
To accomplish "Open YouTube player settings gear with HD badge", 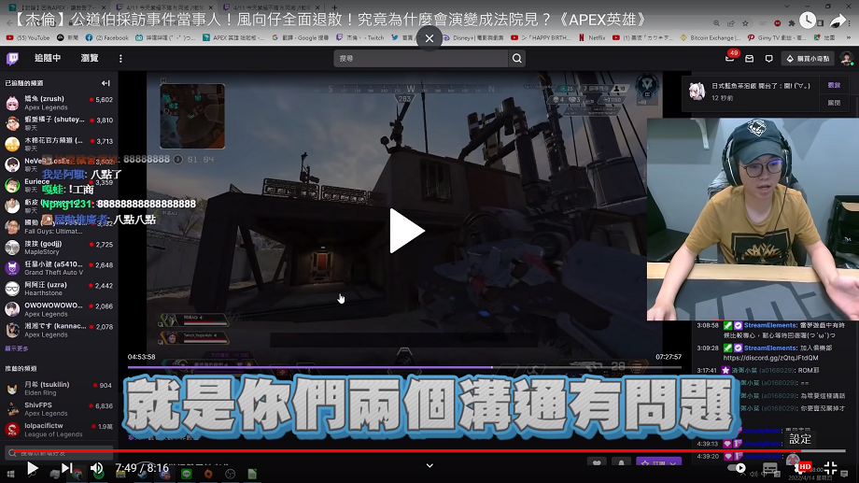I will pos(800,467).
